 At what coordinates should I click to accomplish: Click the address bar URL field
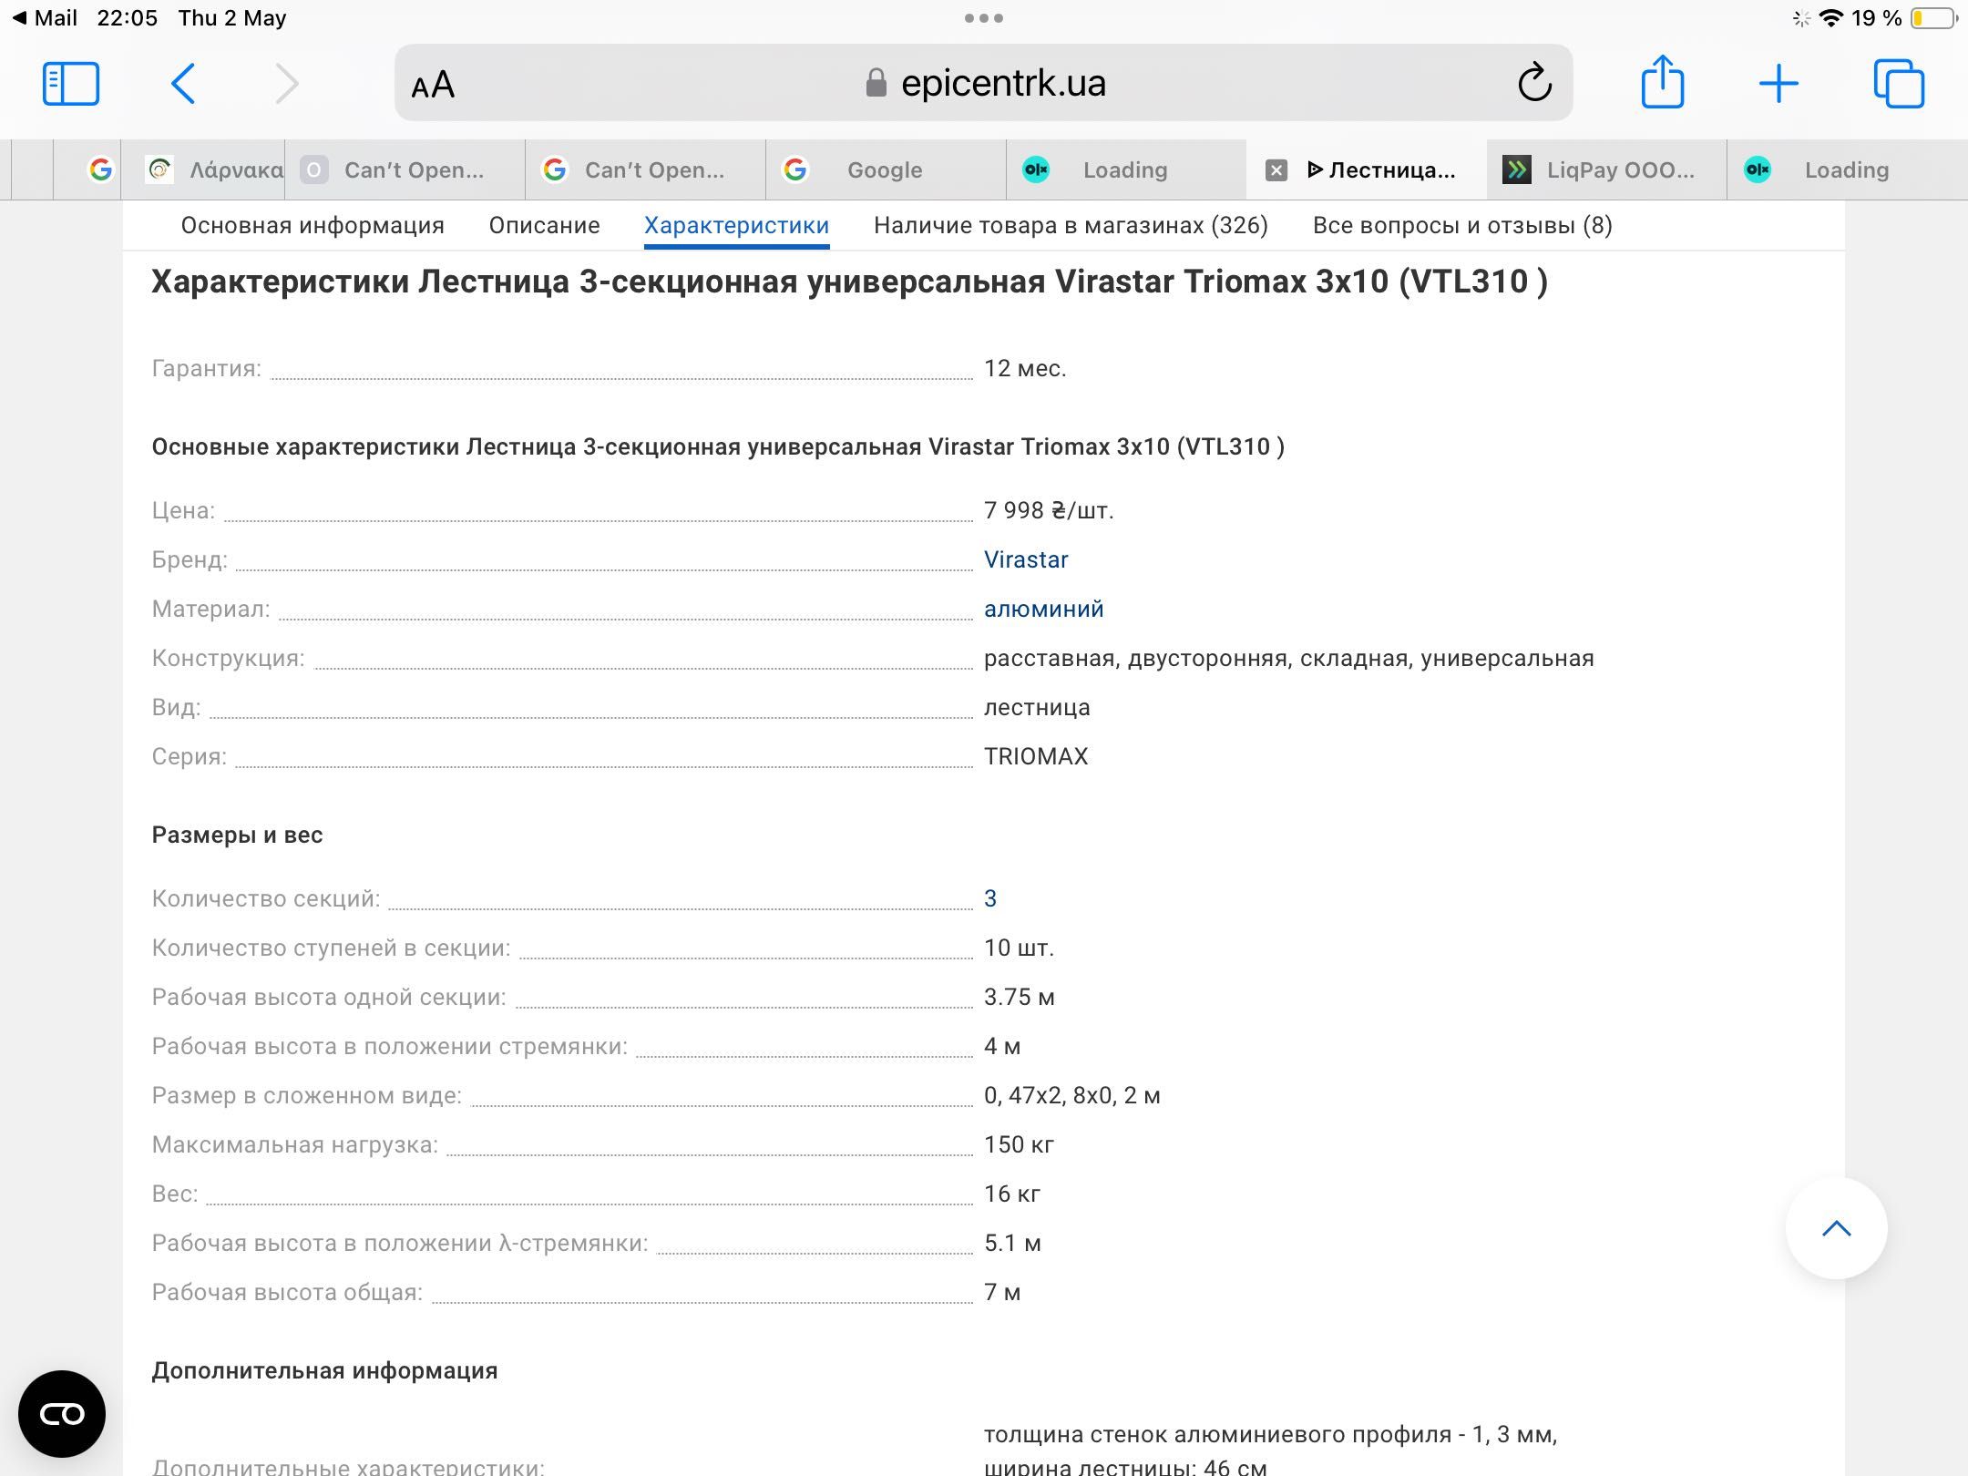(986, 82)
